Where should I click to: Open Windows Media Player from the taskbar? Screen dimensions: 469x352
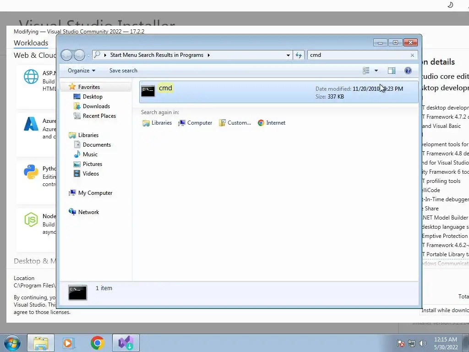(x=69, y=343)
